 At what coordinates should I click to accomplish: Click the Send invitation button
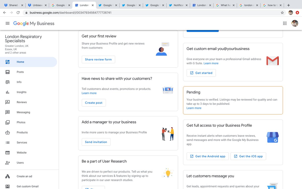(96, 142)
